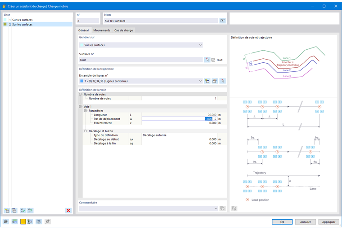This screenshot has width=342, height=230.
Task: Click the Appliquer button
Action: pos(328,222)
